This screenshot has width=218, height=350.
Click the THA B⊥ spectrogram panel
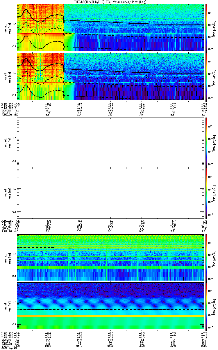coord(110,27)
